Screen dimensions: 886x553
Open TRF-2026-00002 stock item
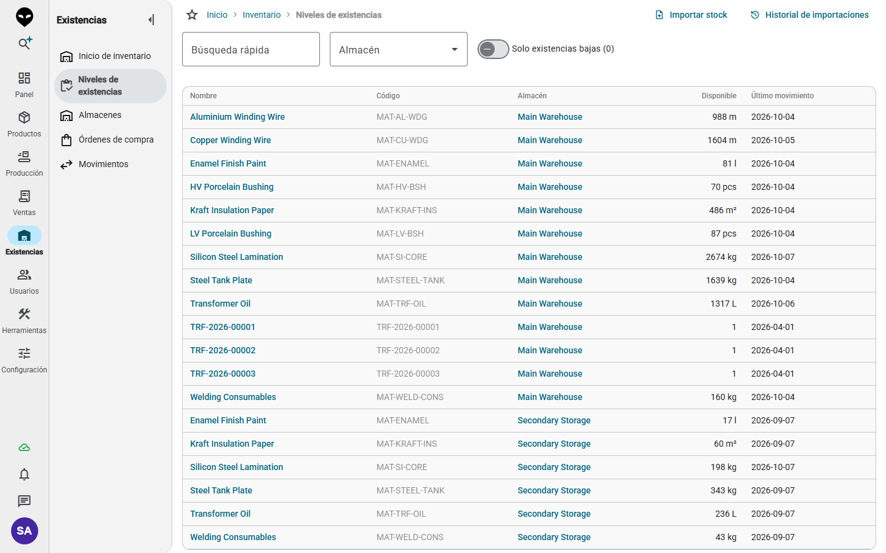[223, 350]
